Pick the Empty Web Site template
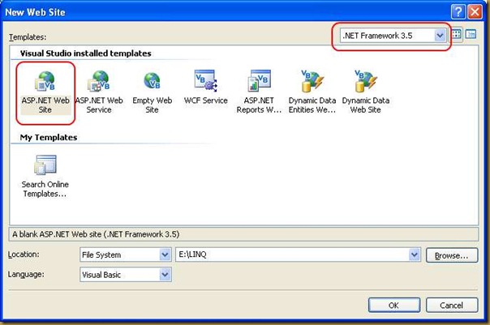The image size is (490, 325). tap(152, 92)
